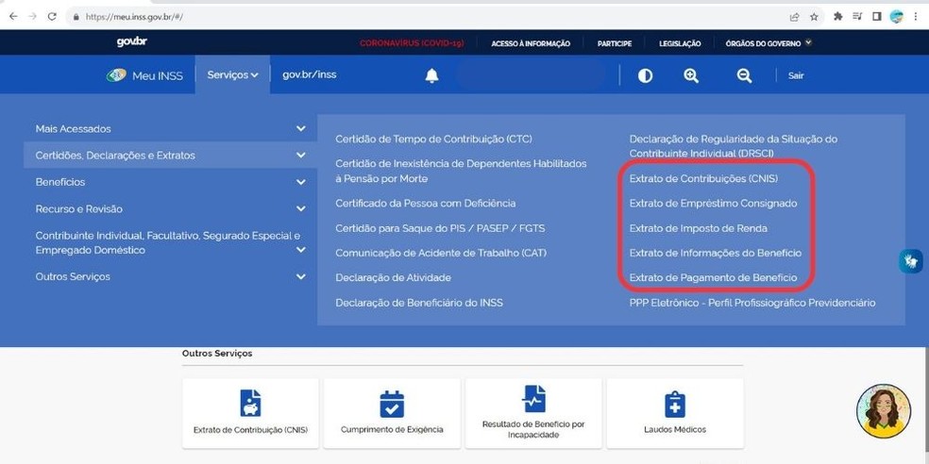Open Certidão para Saque do PIS / PASEP / FGTS

coord(440,228)
